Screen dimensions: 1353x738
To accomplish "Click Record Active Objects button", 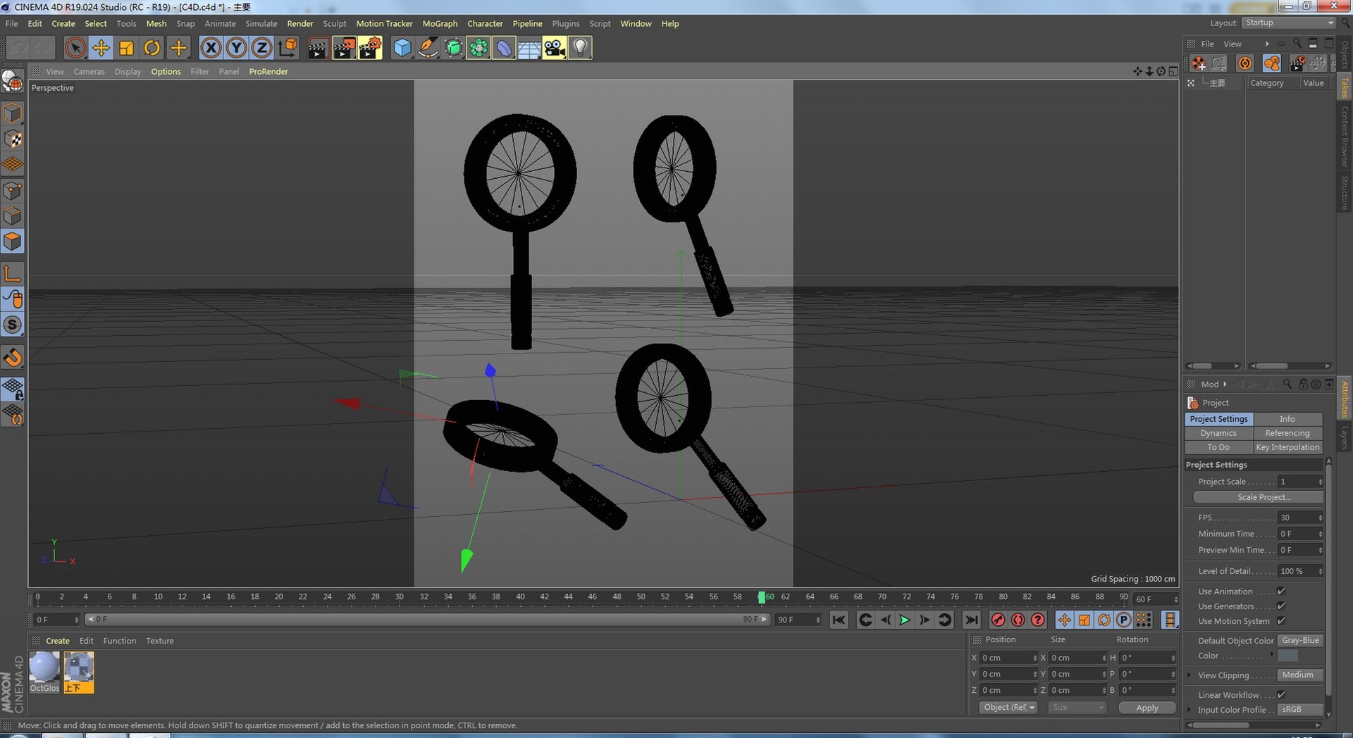I will click(x=998, y=620).
